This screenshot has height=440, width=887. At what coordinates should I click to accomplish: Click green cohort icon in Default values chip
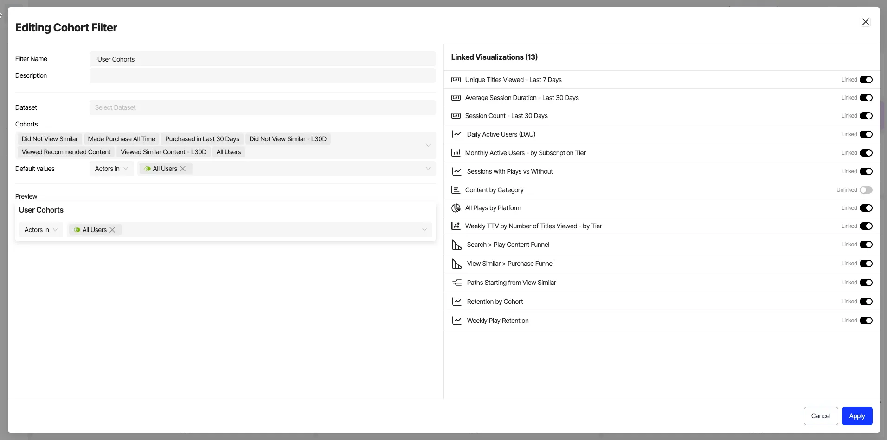point(148,169)
